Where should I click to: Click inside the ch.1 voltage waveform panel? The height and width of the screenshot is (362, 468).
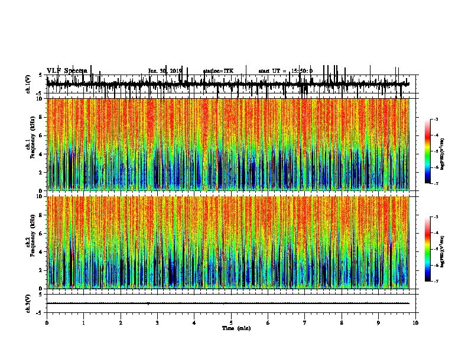tap(231, 84)
